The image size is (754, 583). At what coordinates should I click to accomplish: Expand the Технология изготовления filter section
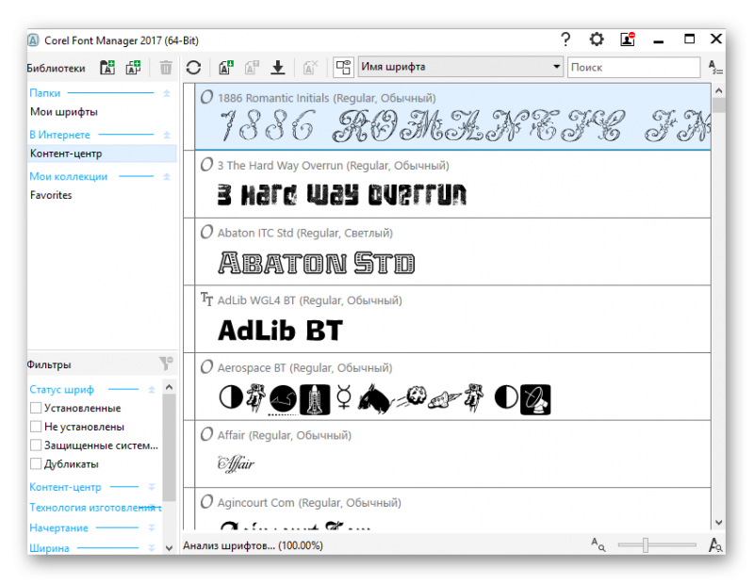click(152, 507)
